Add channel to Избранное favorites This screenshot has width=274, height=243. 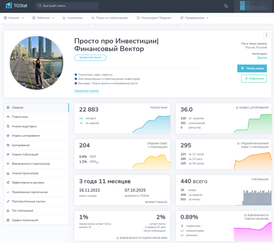(x=254, y=78)
